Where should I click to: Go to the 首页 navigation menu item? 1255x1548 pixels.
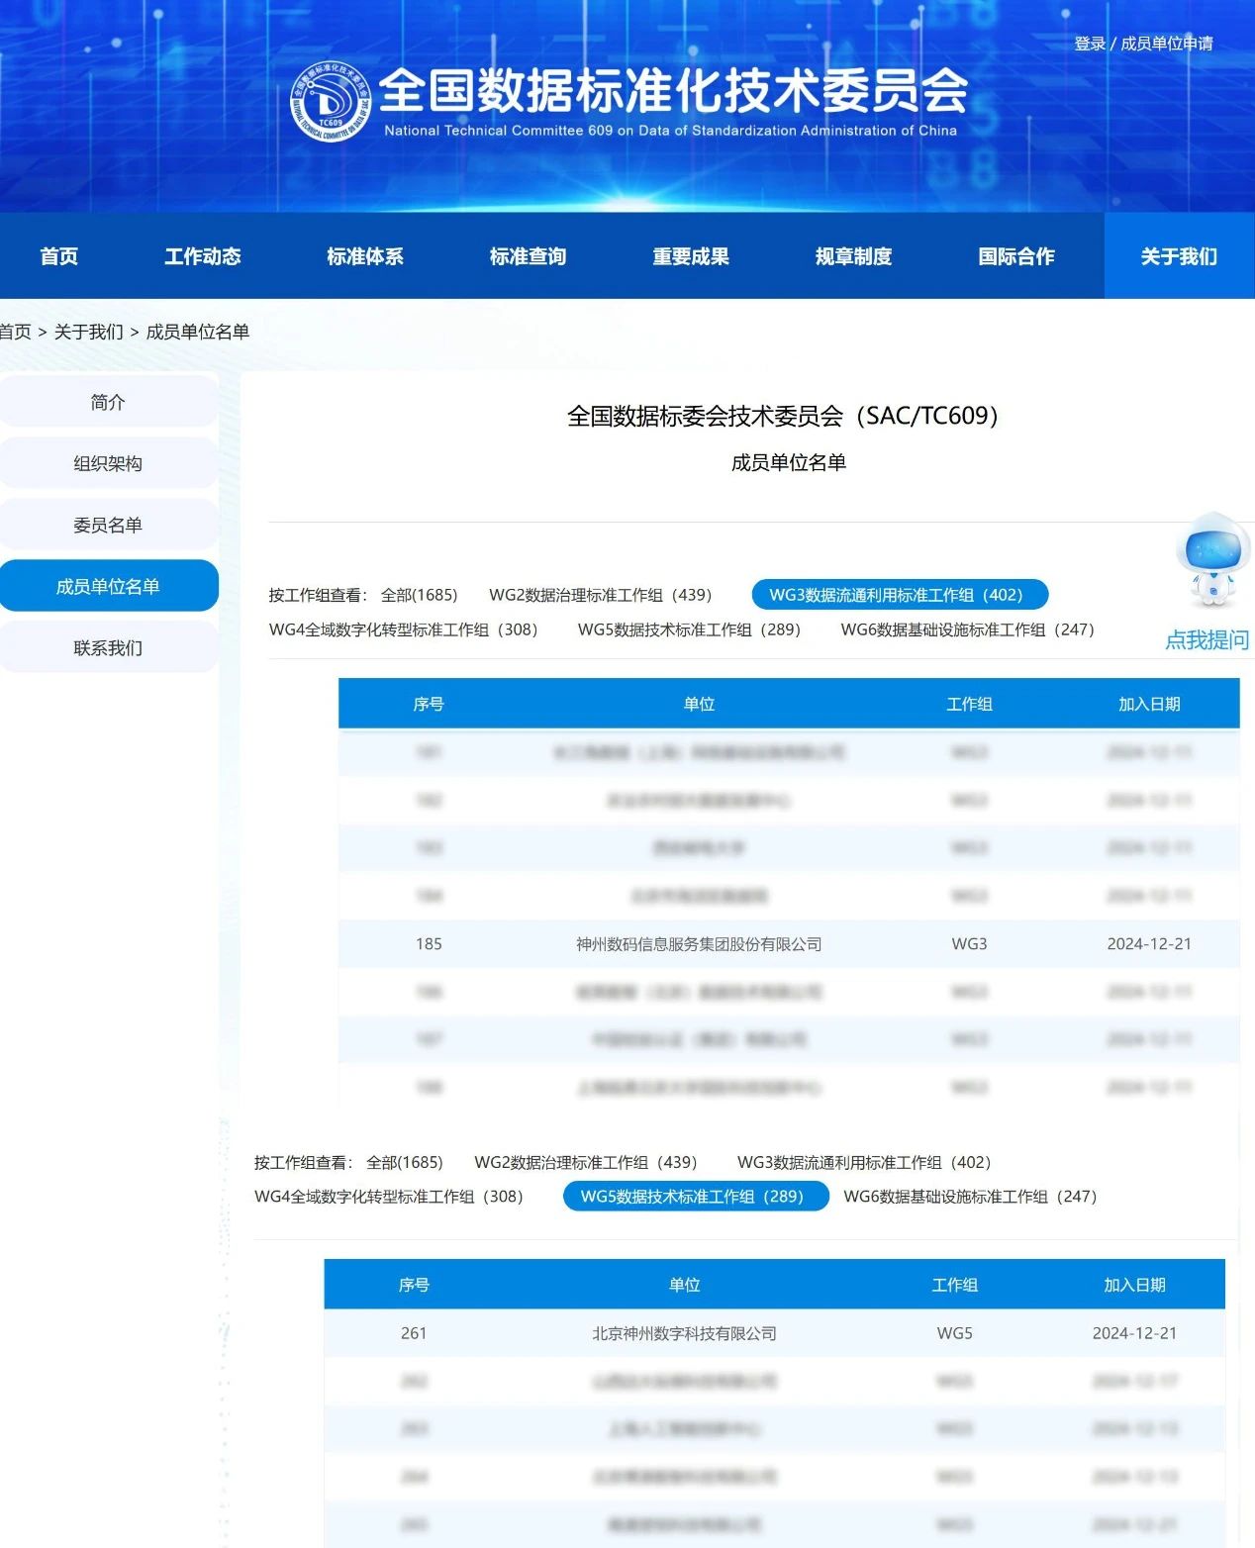[x=58, y=256]
